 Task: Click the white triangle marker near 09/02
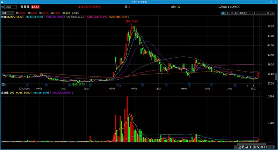(190, 86)
